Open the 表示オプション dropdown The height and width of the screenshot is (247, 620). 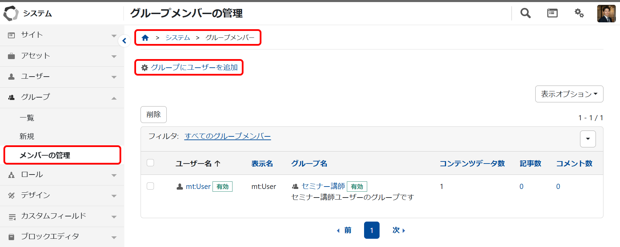(569, 94)
